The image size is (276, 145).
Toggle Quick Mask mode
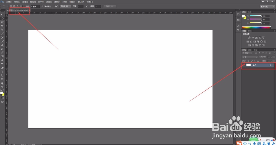(x=2, y=98)
